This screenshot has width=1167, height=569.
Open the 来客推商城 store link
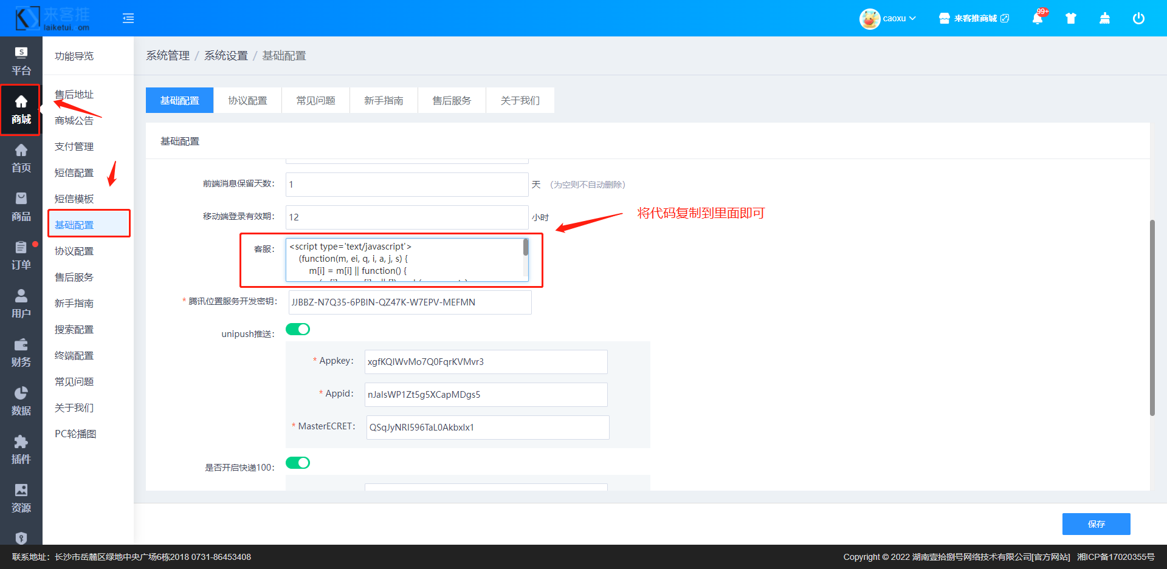tap(974, 18)
